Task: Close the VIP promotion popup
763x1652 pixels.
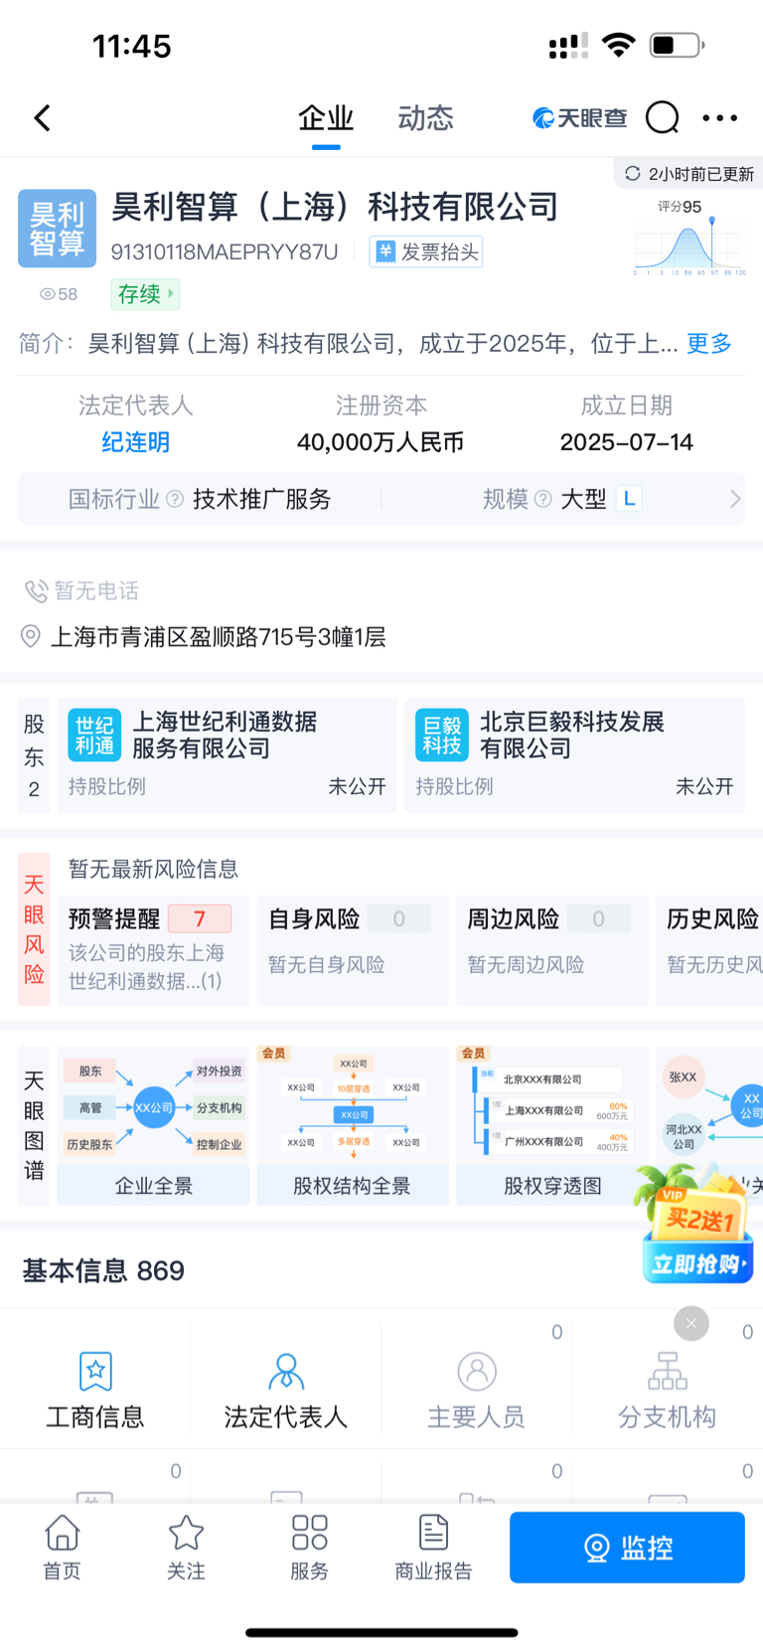Action: tap(691, 1324)
